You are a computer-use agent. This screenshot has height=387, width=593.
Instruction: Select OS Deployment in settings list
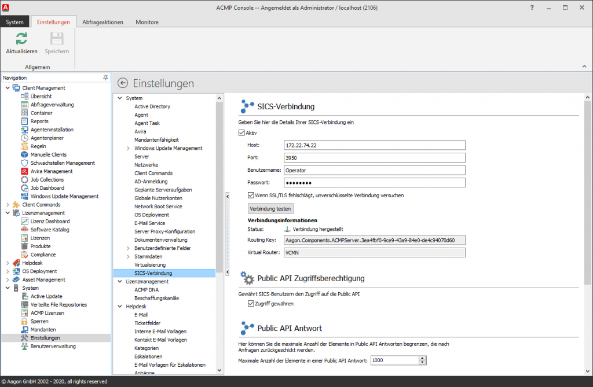coord(152,215)
